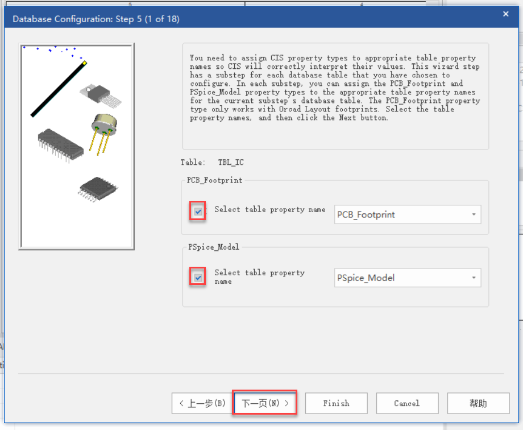Close the Database Configuration dialog

505,14
